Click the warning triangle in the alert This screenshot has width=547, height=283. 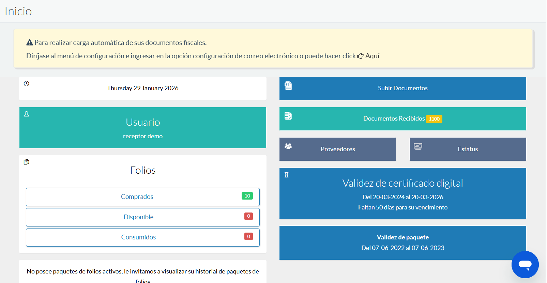click(30, 43)
